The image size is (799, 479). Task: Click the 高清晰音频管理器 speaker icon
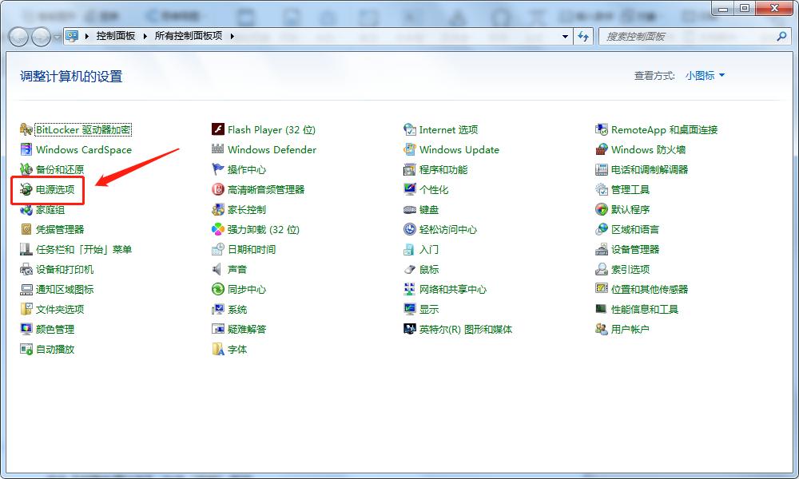point(218,189)
